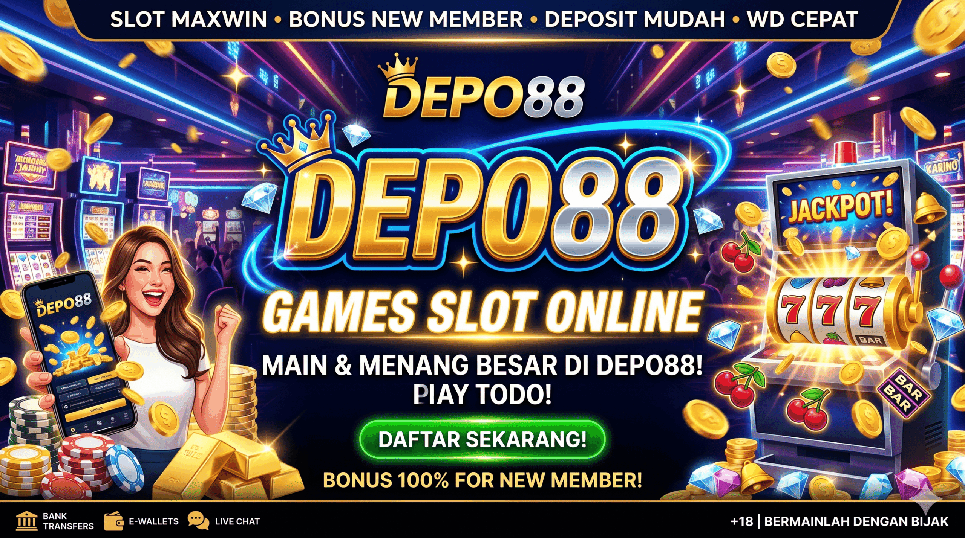This screenshot has width=965, height=538.
Task: Click the BONUS 100% FOR NEW MEMBER text
Action: [x=482, y=480]
